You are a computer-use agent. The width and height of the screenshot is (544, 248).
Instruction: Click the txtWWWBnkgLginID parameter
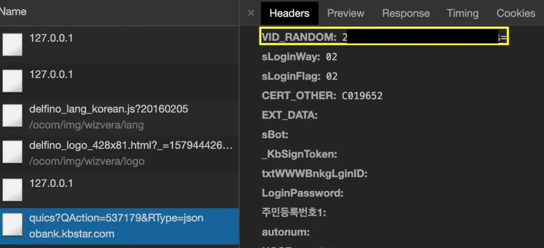pyautogui.click(x=314, y=173)
